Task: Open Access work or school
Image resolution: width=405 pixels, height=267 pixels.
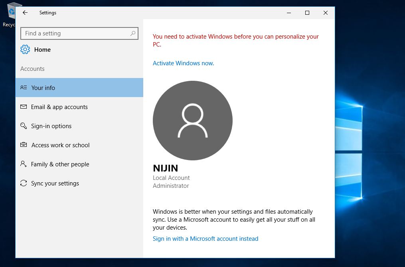Action: tap(79, 145)
